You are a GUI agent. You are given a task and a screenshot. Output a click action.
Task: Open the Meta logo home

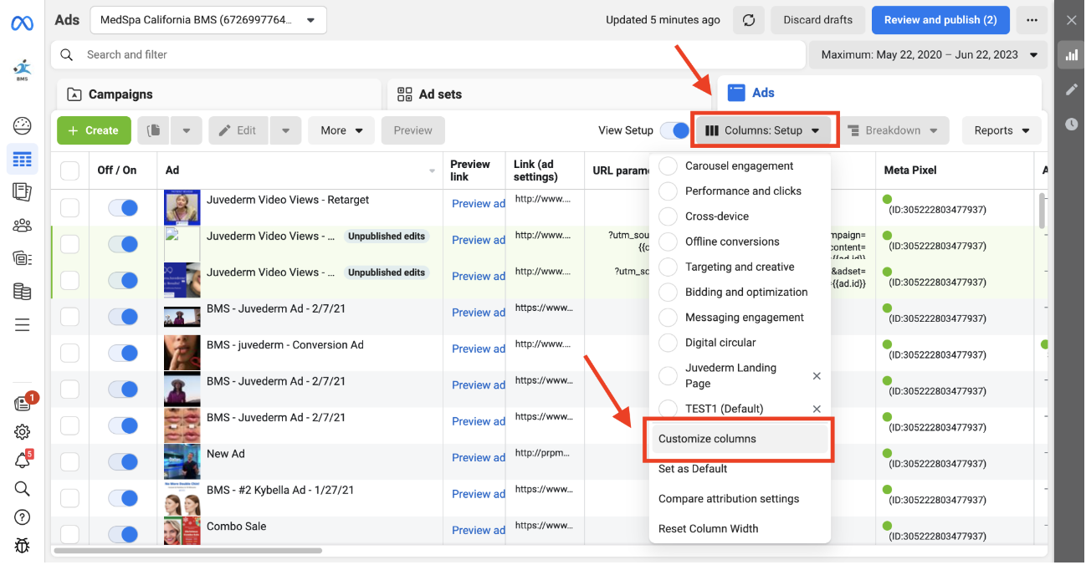tap(22, 23)
